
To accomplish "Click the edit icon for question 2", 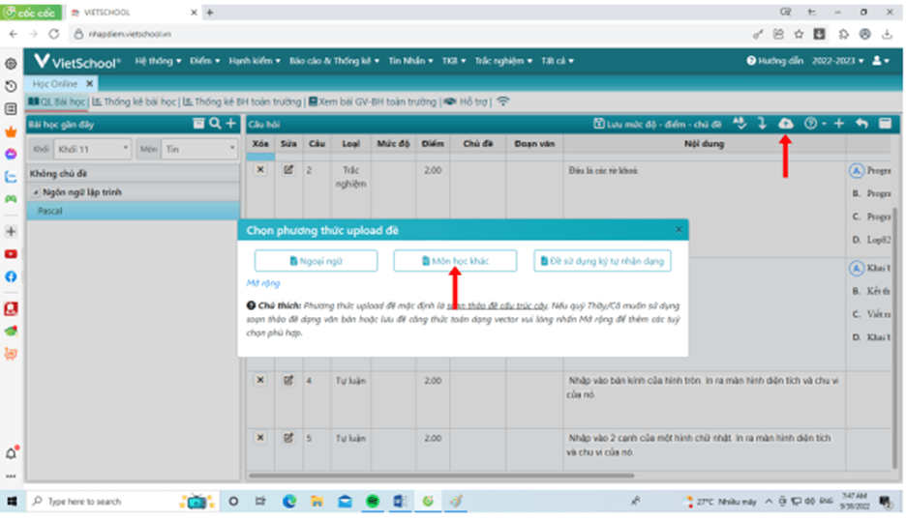I will (x=287, y=170).
